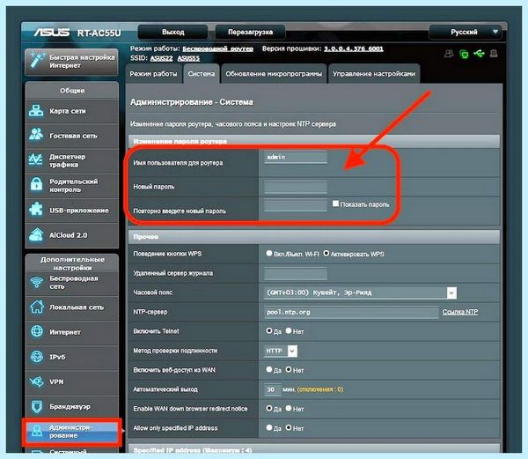Image resolution: width=528 pixels, height=459 pixels.
Task: Switch to Управление настройками tab
Action: tap(374, 73)
